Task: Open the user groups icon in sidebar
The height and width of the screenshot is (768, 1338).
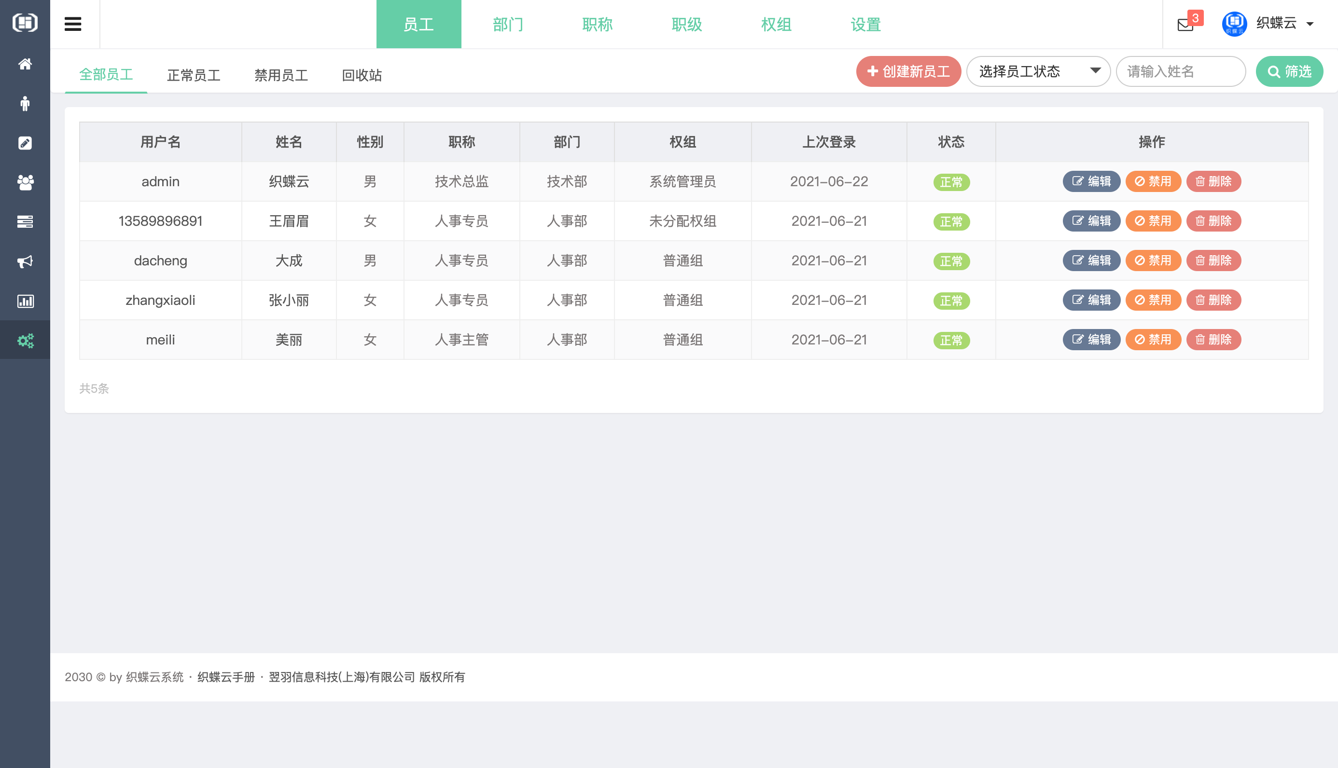Action: coord(25,182)
